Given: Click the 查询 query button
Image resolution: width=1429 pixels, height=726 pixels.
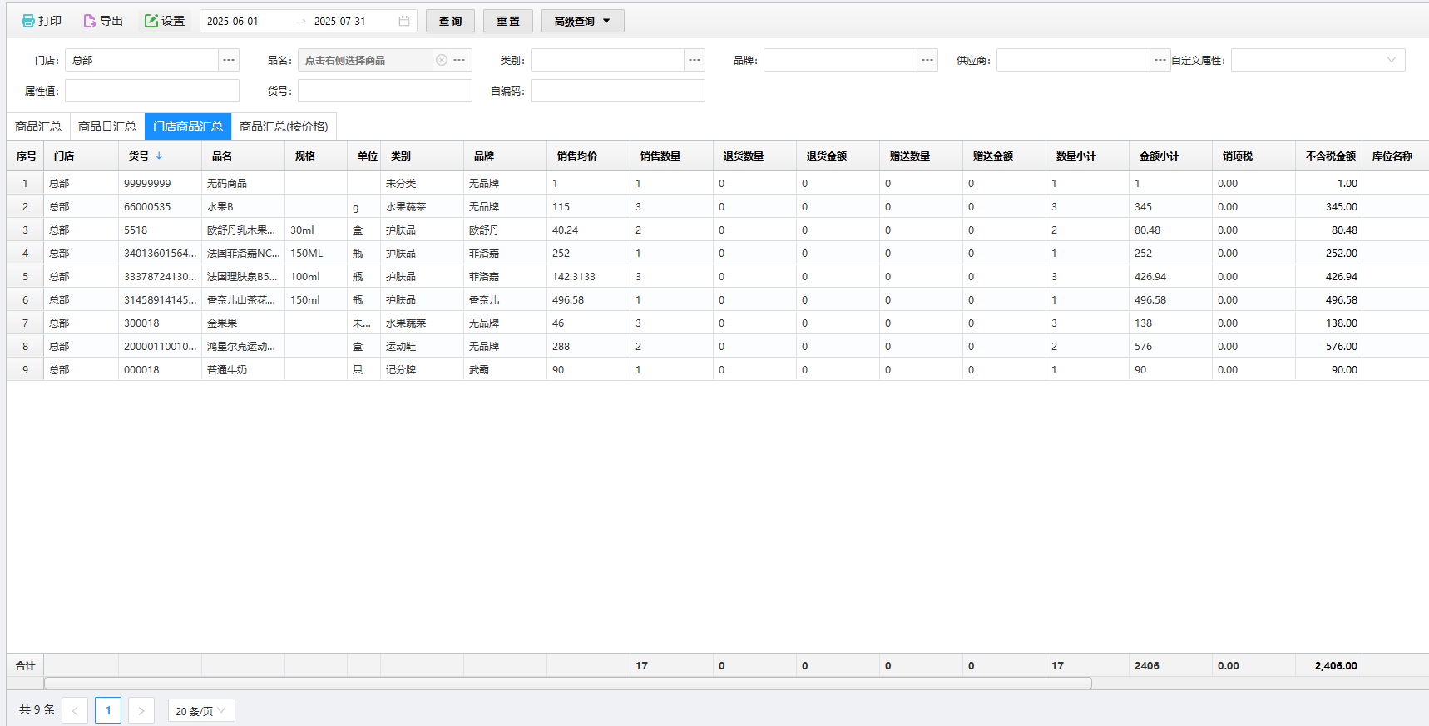Looking at the screenshot, I should click(450, 21).
